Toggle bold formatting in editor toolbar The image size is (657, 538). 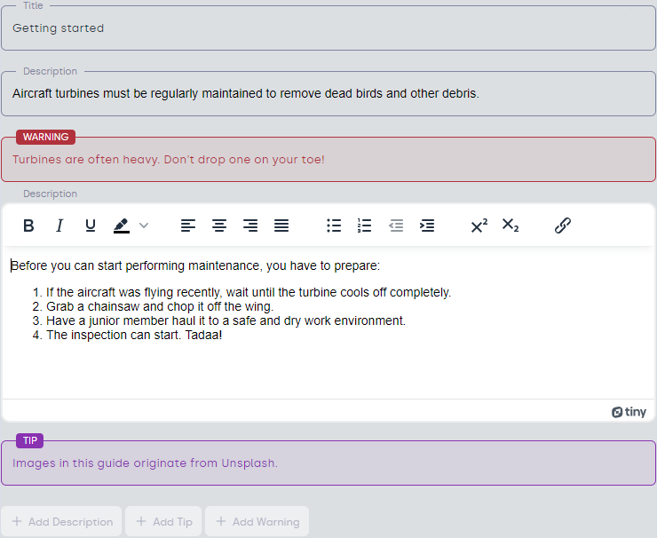[28, 225]
